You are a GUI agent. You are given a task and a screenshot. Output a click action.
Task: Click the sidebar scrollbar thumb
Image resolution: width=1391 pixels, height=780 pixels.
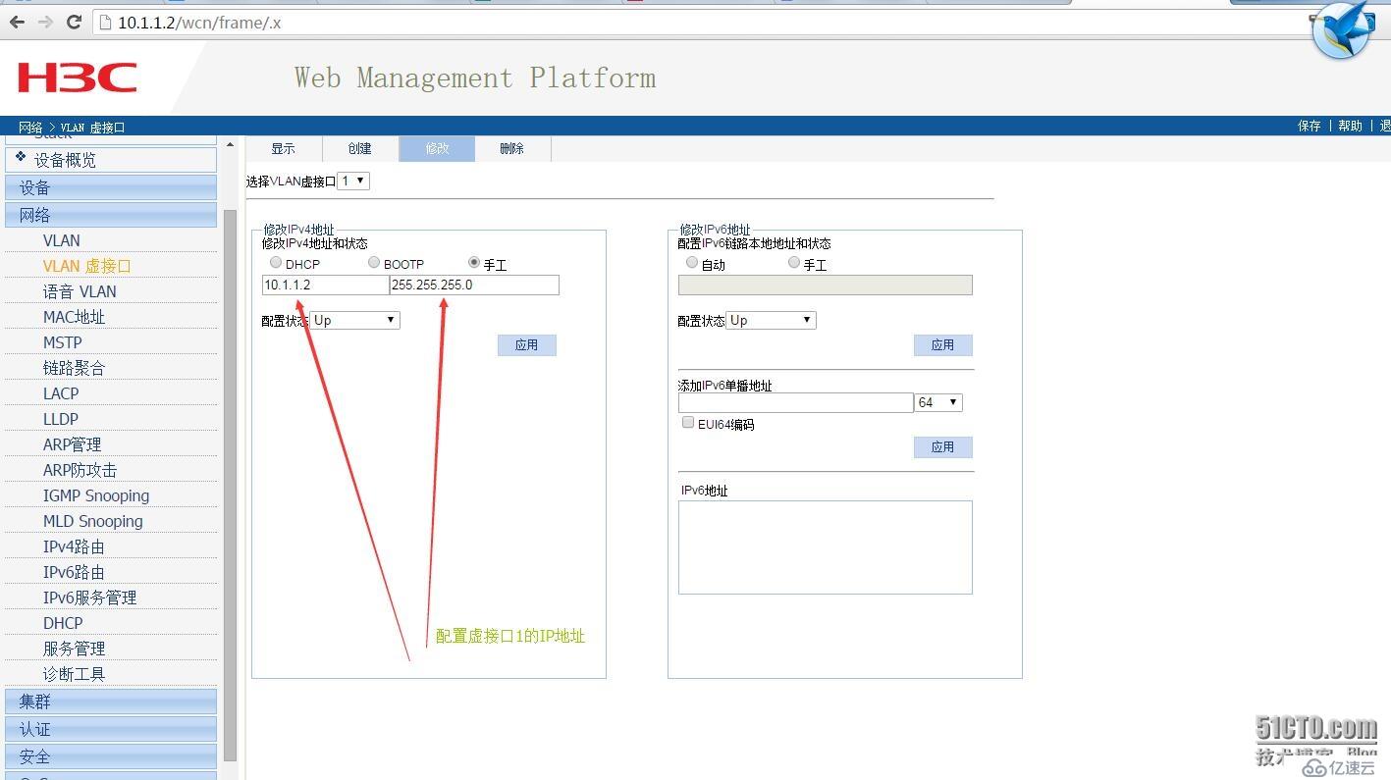pos(231,486)
